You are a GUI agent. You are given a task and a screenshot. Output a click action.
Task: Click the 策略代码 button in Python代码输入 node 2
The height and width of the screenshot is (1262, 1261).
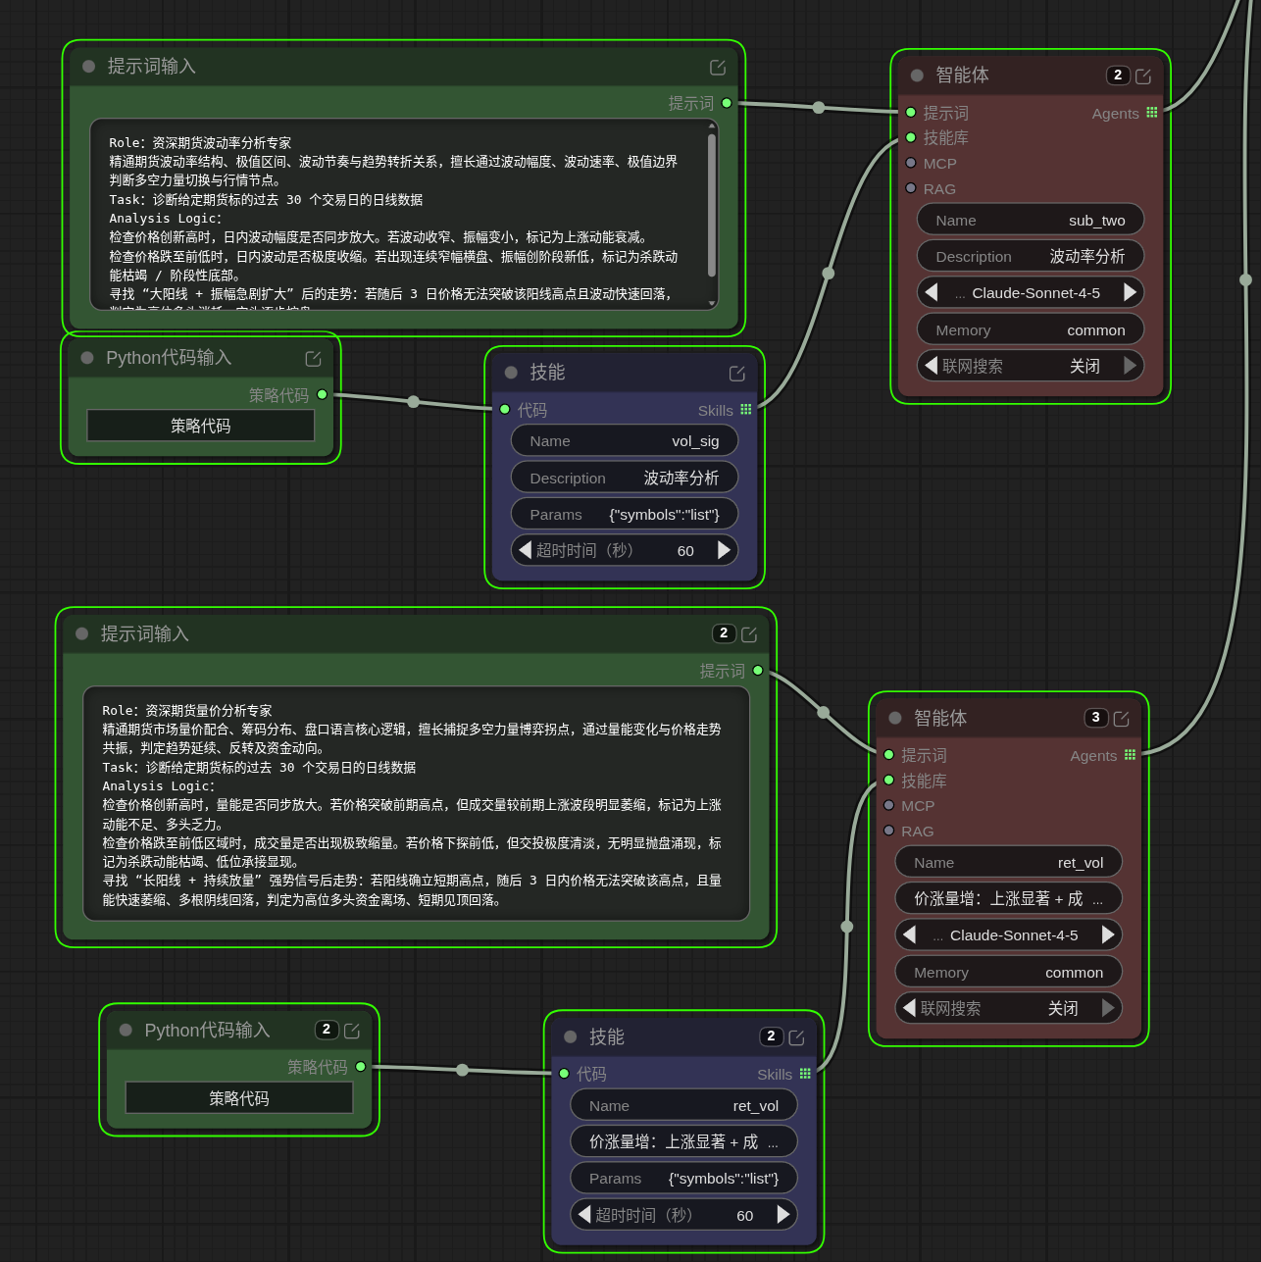click(x=239, y=1098)
